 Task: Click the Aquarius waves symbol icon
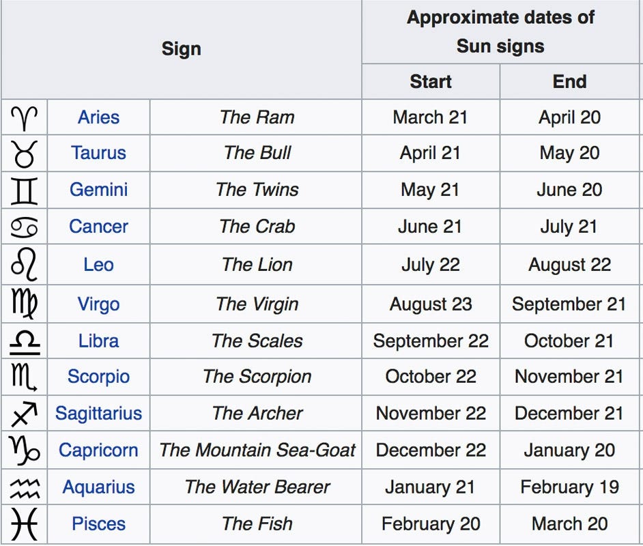(25, 488)
